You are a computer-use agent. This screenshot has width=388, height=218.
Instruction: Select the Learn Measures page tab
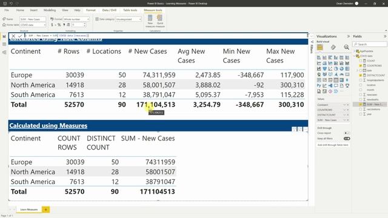click(x=29, y=210)
